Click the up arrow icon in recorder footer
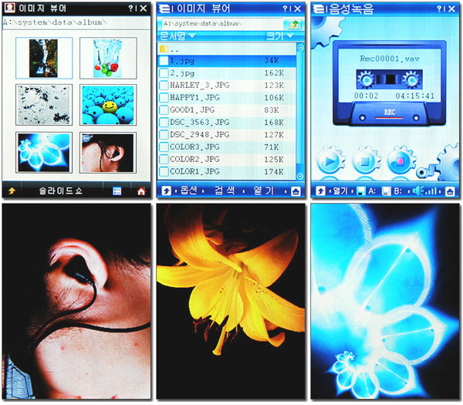This screenshot has height=405, width=463. tap(320, 191)
